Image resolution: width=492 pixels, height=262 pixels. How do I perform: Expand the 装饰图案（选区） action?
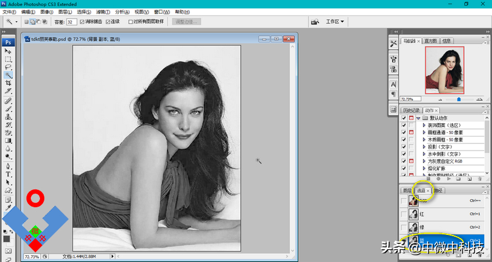pos(424,125)
